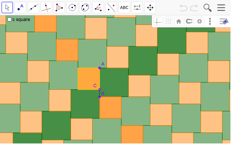Activate the Circle with Center tool
The image size is (231, 144).
point(72,7)
